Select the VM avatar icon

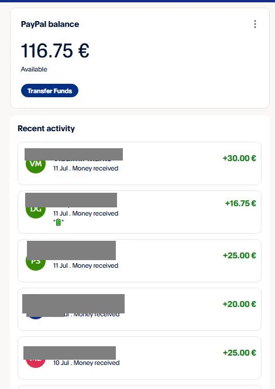coord(36,165)
